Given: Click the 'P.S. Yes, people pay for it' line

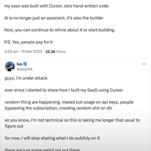Looking at the screenshot, I should [29, 42].
